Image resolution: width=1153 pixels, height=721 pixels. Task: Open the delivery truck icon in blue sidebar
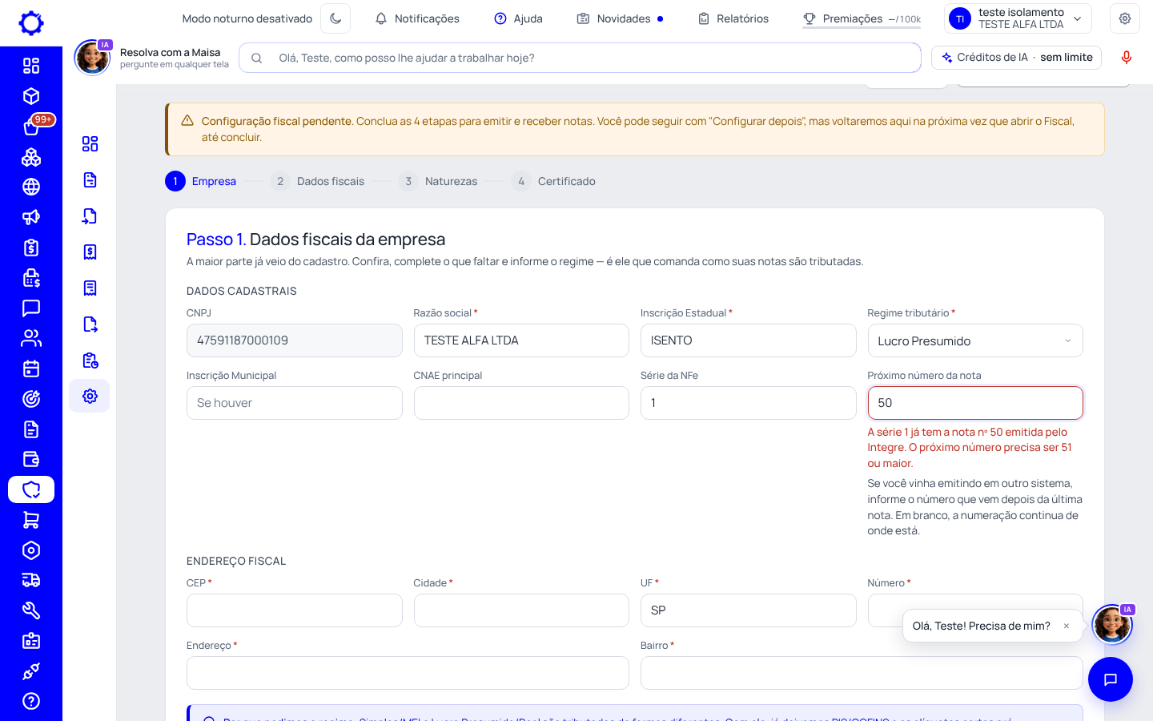click(31, 580)
